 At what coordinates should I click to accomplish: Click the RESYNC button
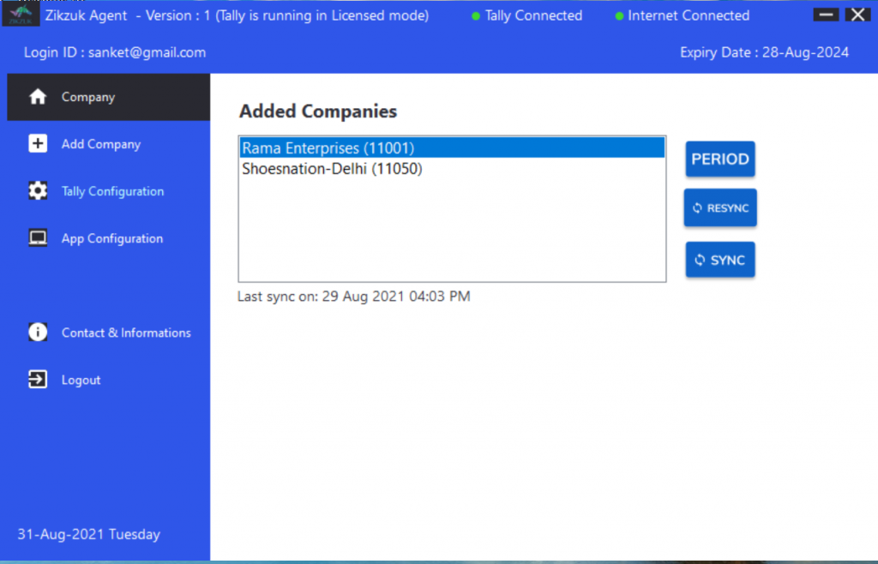[720, 207]
